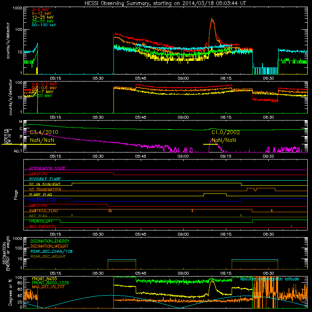Select top panel counts/s/detector axis title

pyautogui.click(x=8, y=41)
